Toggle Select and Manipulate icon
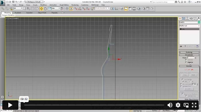 [x=67, y=9]
